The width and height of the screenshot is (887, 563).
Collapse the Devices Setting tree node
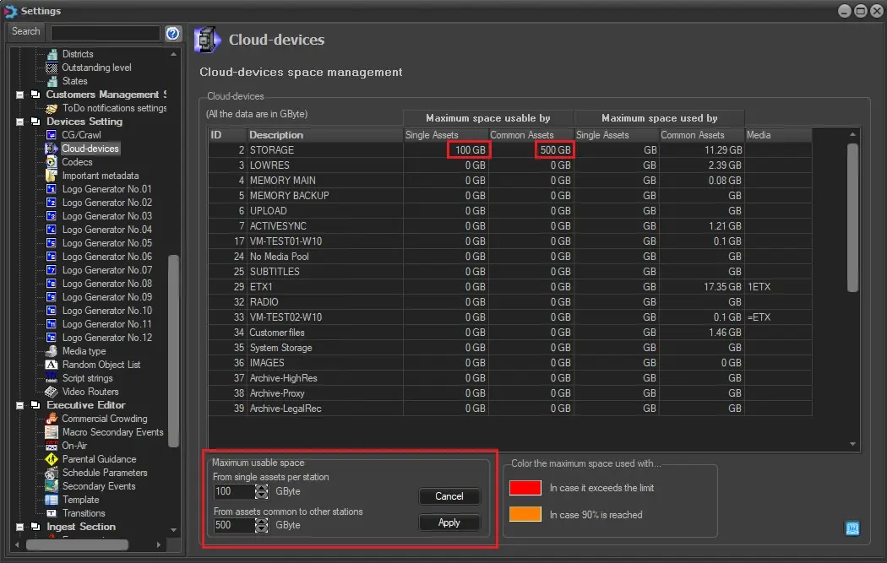tap(20, 122)
